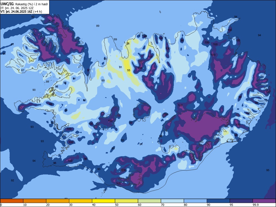Click the valid time line 'VT: þri. 24.06.2025 16Z'
The width and height of the screenshot is (276, 207).
click(16, 12)
